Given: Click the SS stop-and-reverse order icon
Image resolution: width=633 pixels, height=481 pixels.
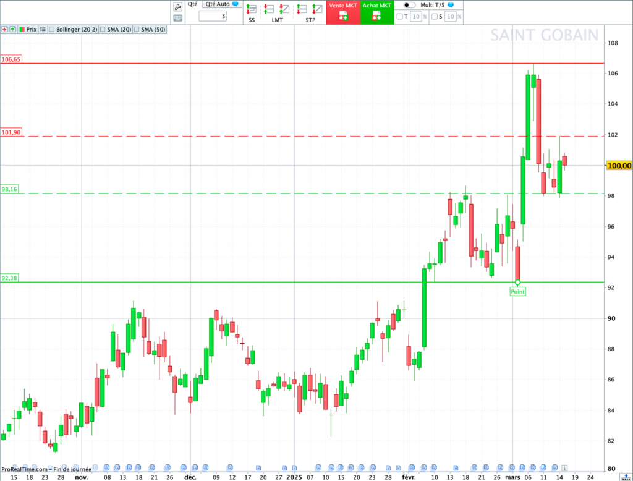Looking at the screenshot, I should point(251,9).
